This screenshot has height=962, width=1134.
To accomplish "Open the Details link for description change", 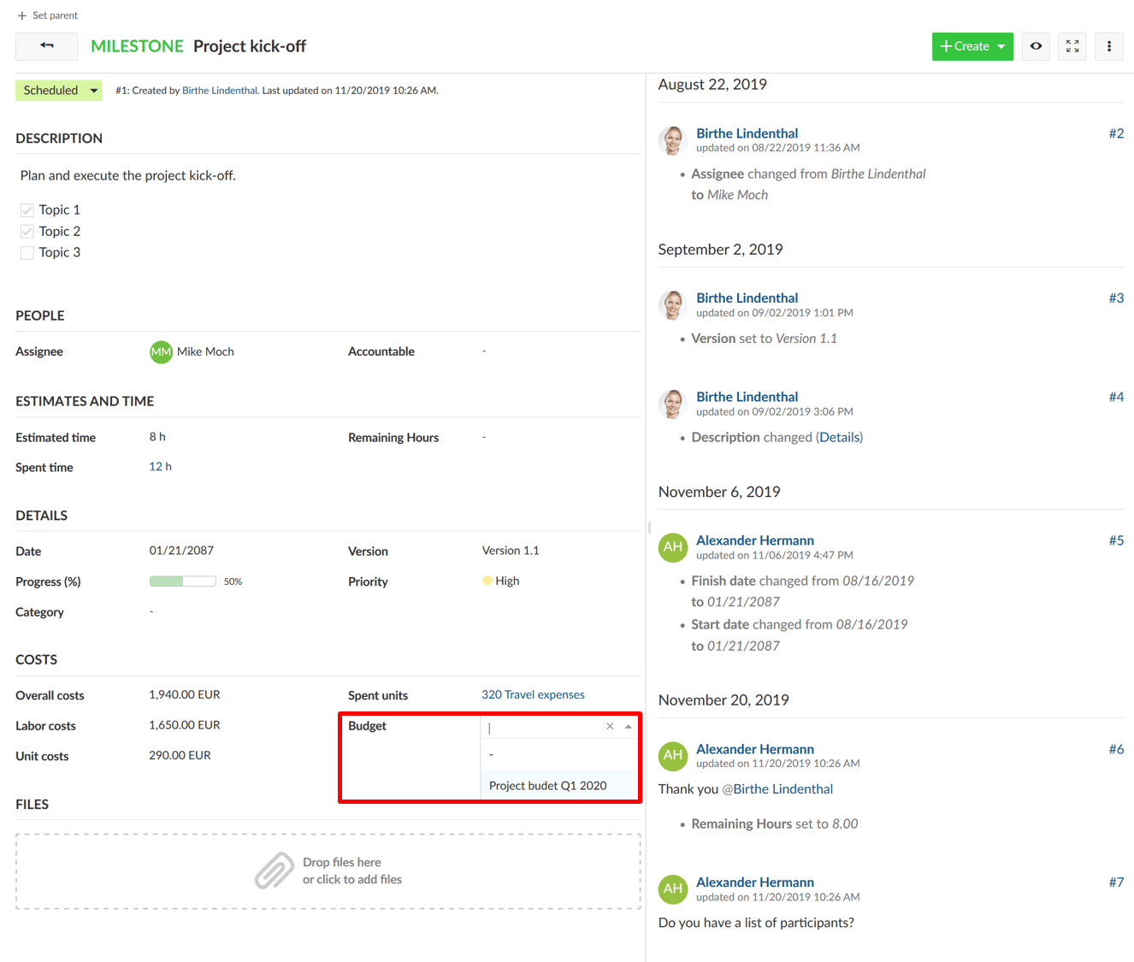I will (839, 437).
